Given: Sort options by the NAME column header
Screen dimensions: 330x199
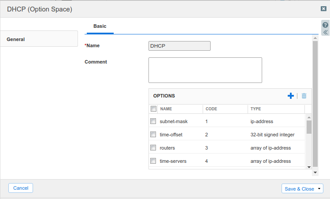Looking at the screenshot, I should click(166, 109).
